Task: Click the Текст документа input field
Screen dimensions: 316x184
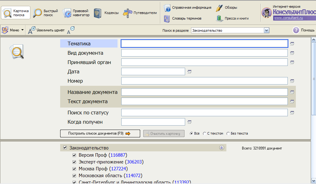Action: pos(204,101)
